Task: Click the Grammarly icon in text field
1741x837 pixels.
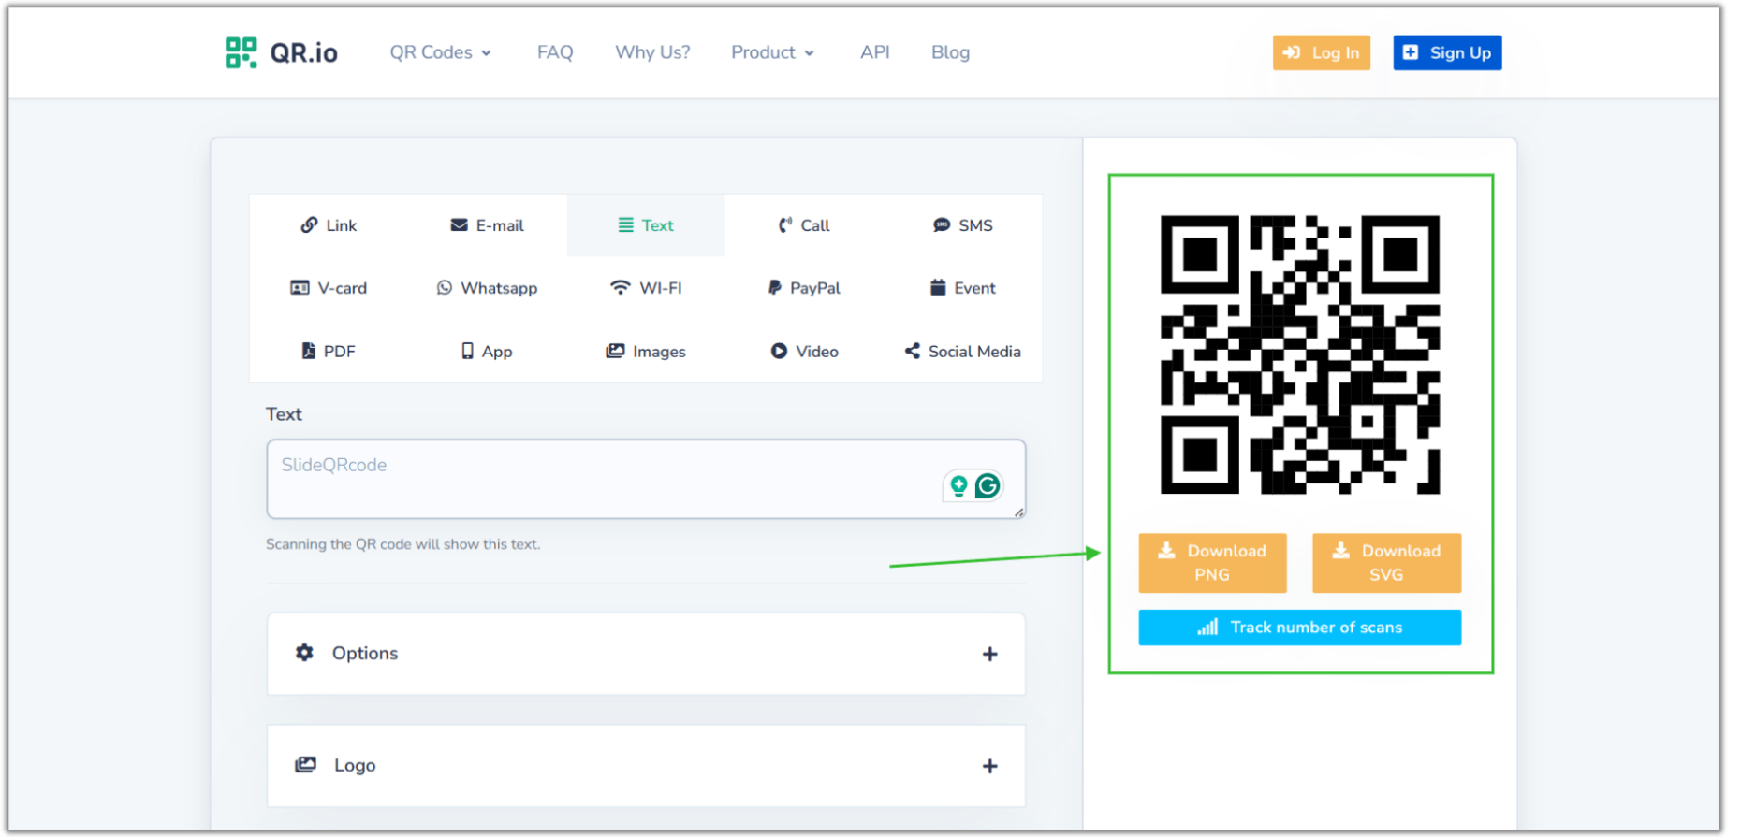Action: [988, 485]
